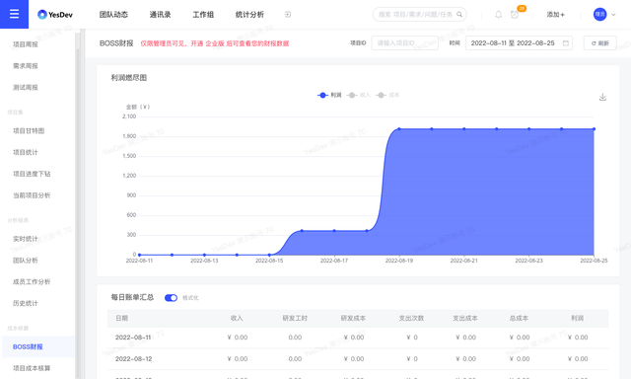Click the 2022-08-25 data point on chart

pos(594,129)
